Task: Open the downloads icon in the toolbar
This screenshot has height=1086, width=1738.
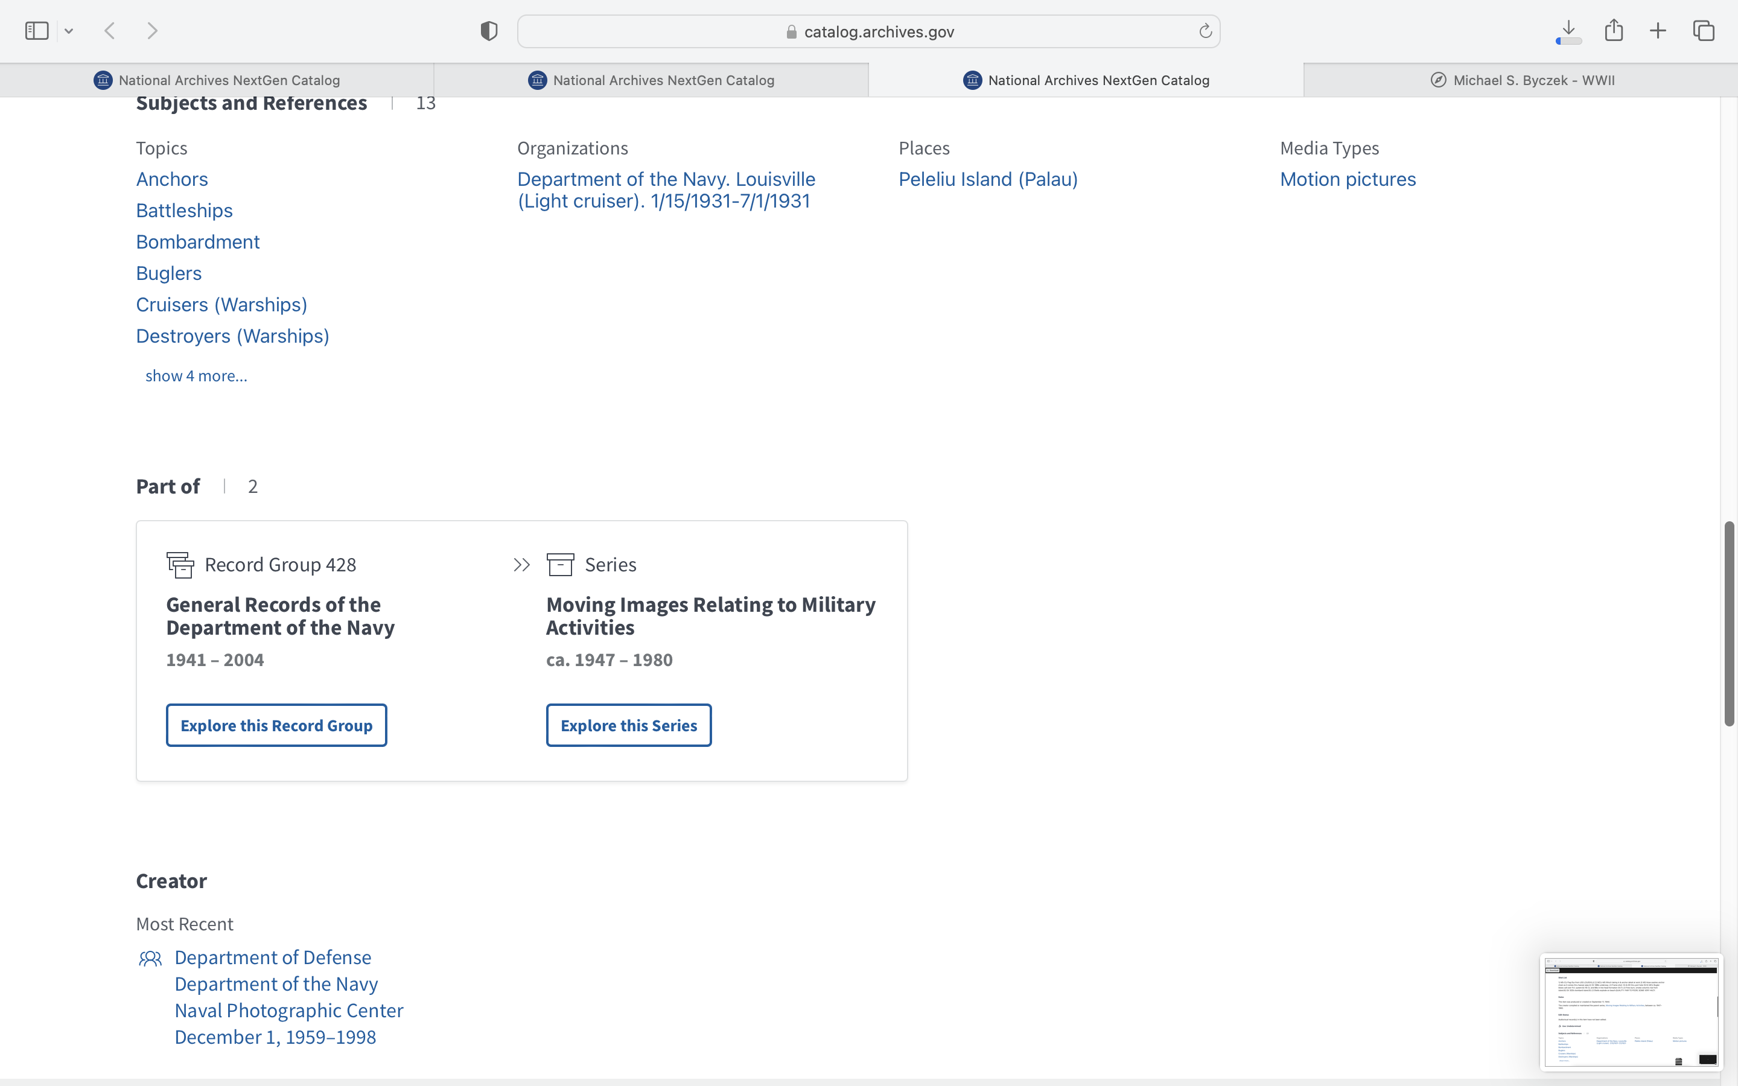Action: [1568, 31]
